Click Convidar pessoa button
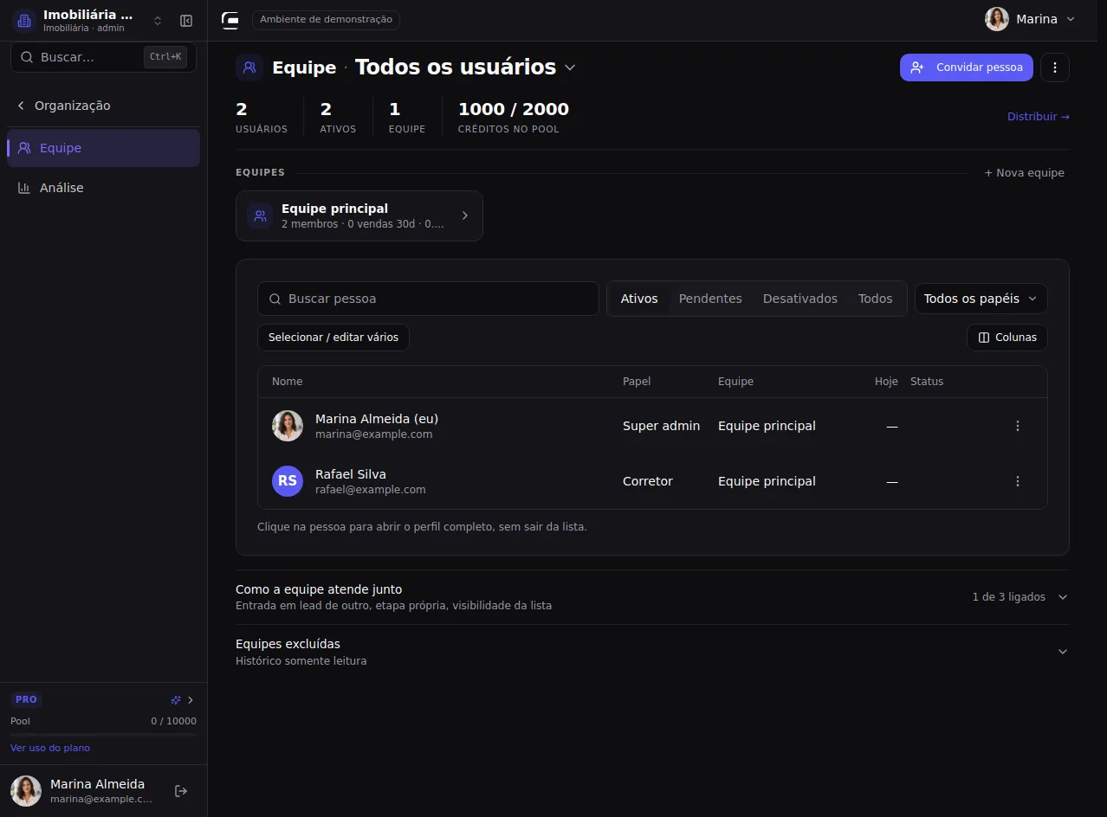Screen dimensions: 1107x817 (x=967, y=68)
